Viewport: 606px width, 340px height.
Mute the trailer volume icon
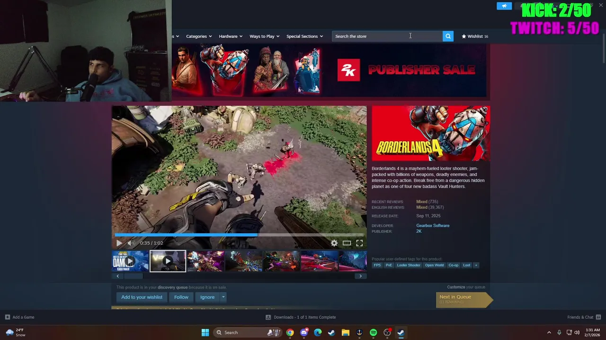click(x=131, y=243)
